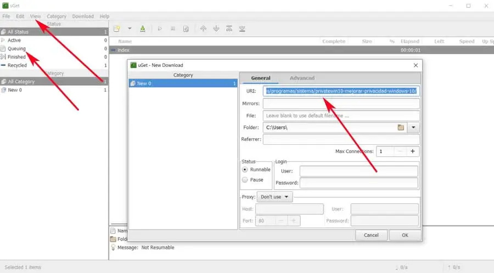Select the Active status row
Screen dimensions: 494x273
click(54, 40)
